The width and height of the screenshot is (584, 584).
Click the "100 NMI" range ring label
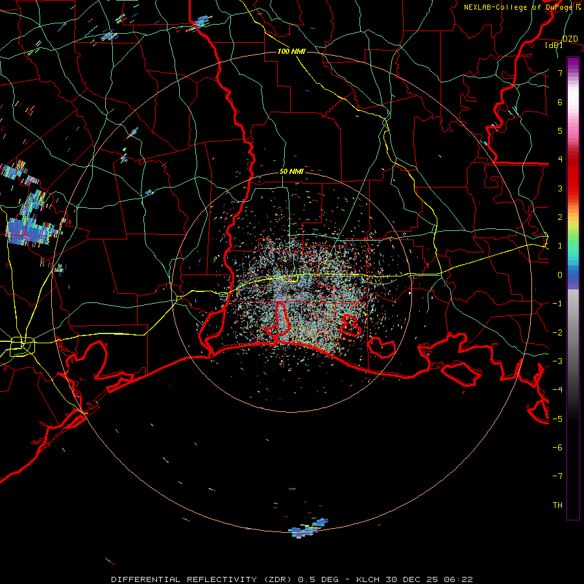tap(291, 51)
